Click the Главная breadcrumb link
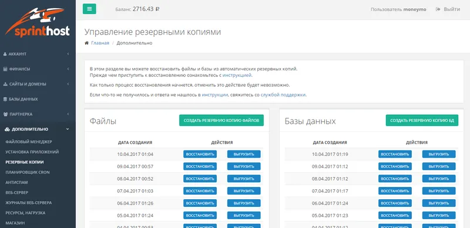470x228 pixels. click(100, 43)
